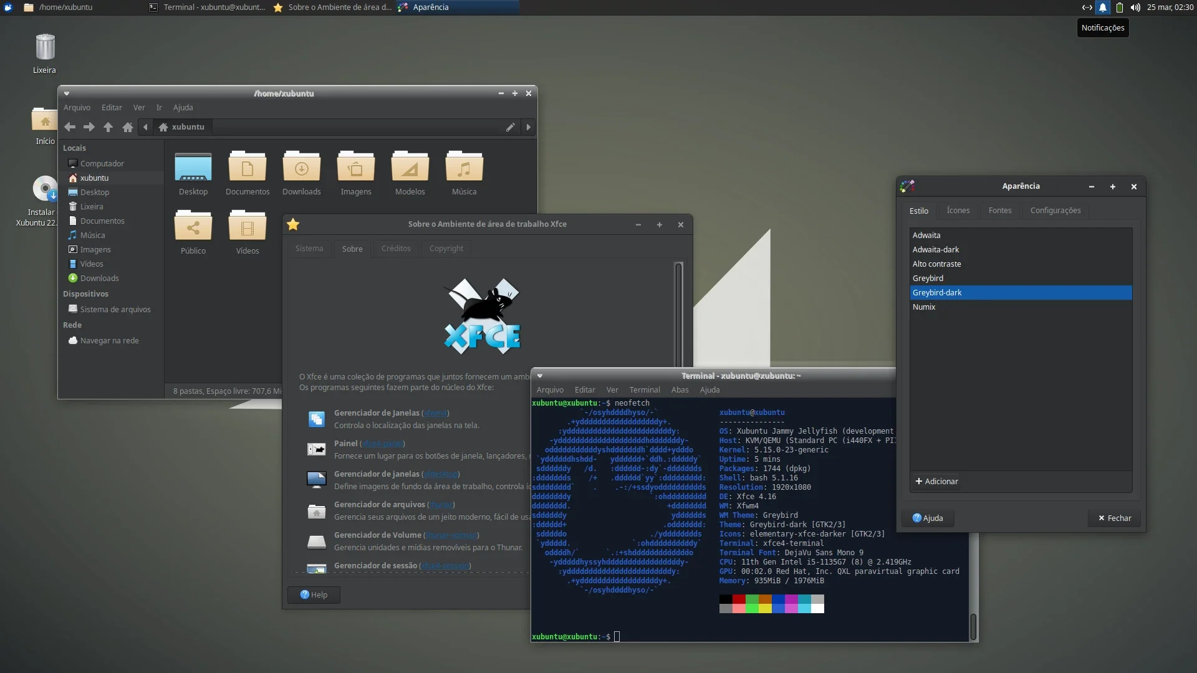This screenshot has height=673, width=1197.
Task: Switch to the Créditos tab
Action: click(396, 249)
